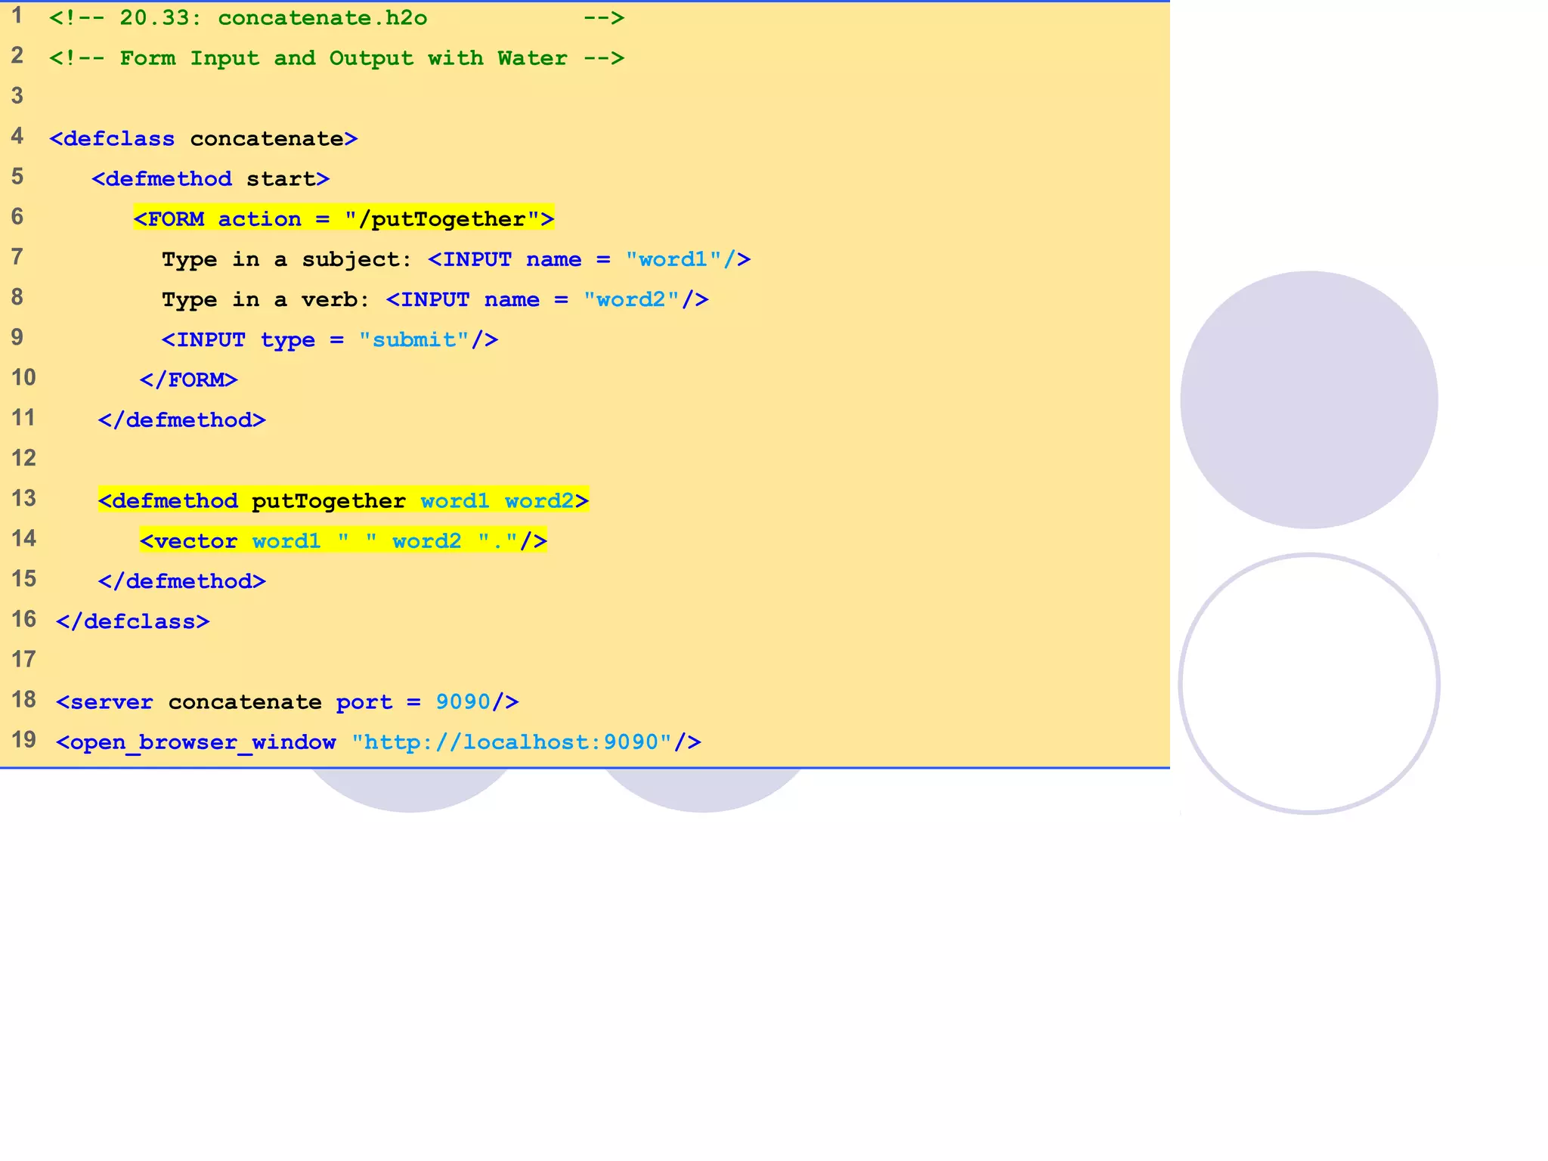Click the server concatenate tag
The height and width of the screenshot is (1161, 1548).
(x=189, y=702)
